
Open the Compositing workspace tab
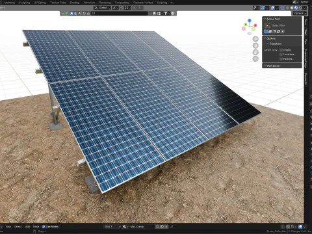[122, 3]
